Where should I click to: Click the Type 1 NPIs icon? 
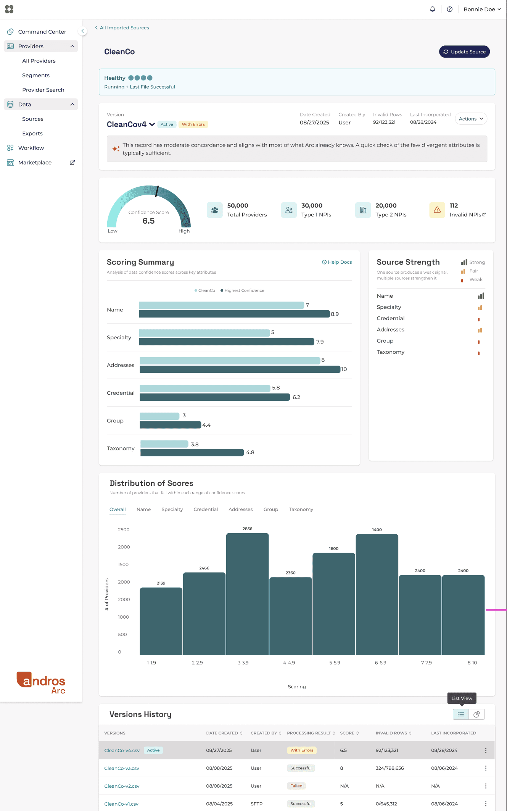coord(289,210)
